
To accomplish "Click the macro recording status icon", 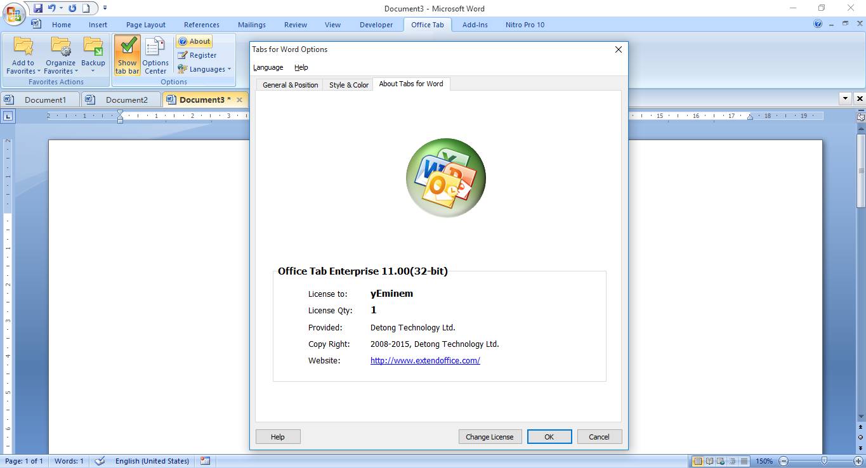I will [205, 461].
